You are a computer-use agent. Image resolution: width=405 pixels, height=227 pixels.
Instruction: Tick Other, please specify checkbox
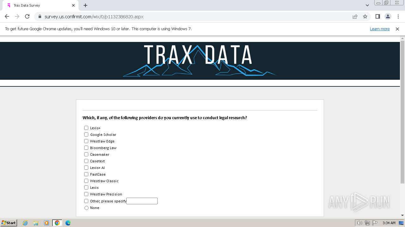coord(86,201)
